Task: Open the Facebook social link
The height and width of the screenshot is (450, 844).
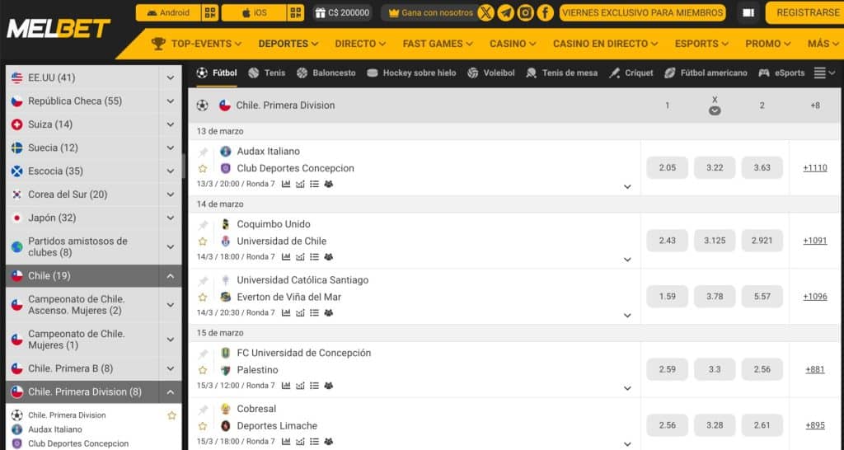Action: 546,12
